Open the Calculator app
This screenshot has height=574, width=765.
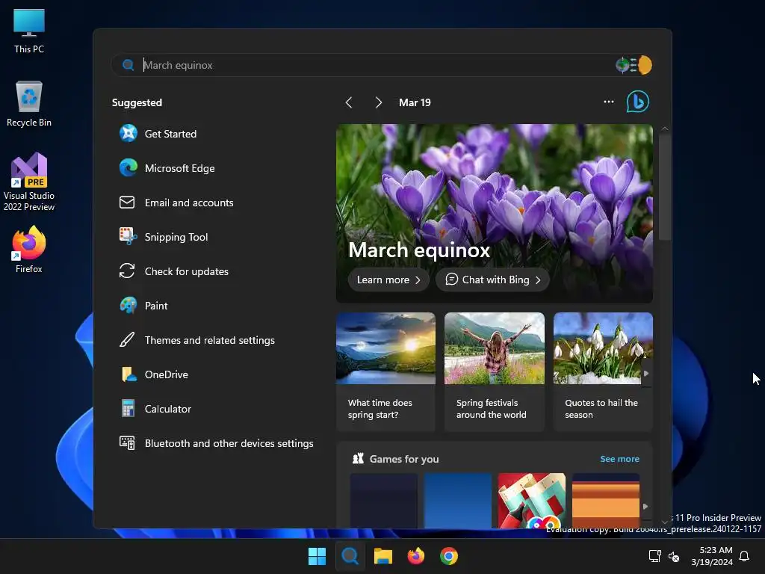point(155,409)
